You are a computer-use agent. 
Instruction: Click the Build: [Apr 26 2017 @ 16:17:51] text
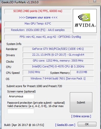[24, 125]
